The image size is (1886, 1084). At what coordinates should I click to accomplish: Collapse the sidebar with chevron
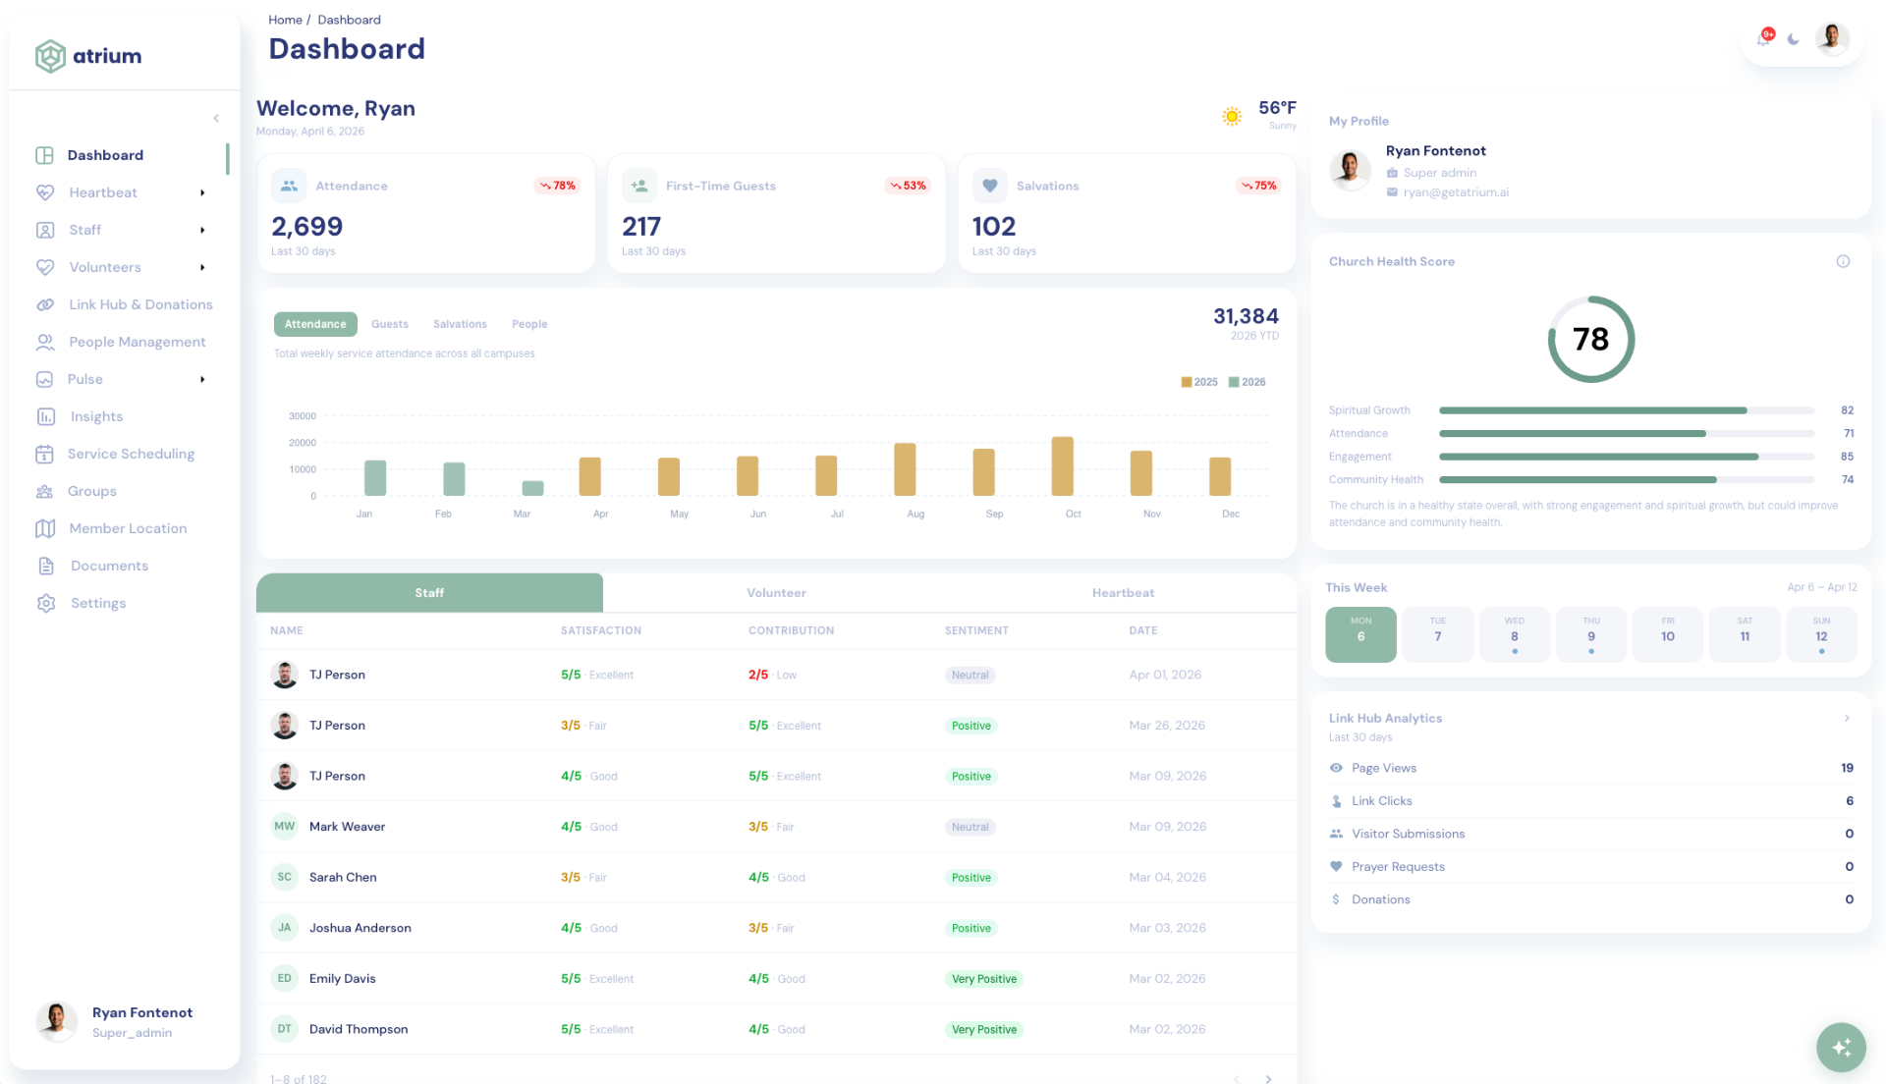pos(216,119)
